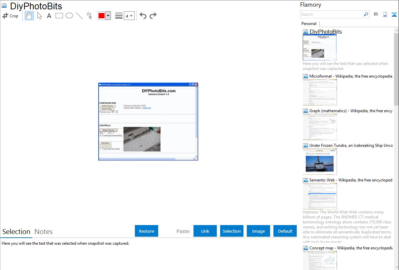This screenshot has height=270, width=399.
Task: Undo the last edit
Action: 143,16
